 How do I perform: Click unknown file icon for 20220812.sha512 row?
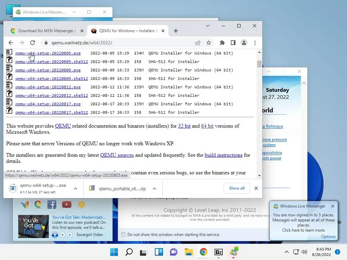click(9, 93)
